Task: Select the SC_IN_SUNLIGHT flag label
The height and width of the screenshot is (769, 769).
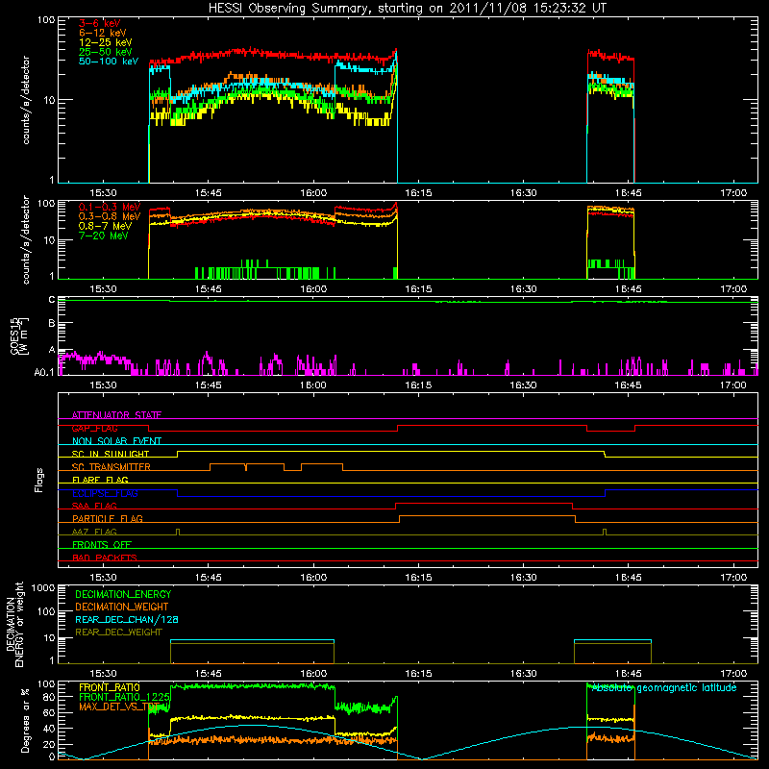Action: 111,454
